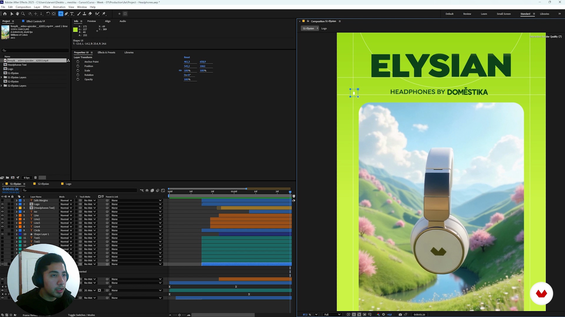Delete selected item with trash icon
The image size is (565, 317).
coord(35,178)
